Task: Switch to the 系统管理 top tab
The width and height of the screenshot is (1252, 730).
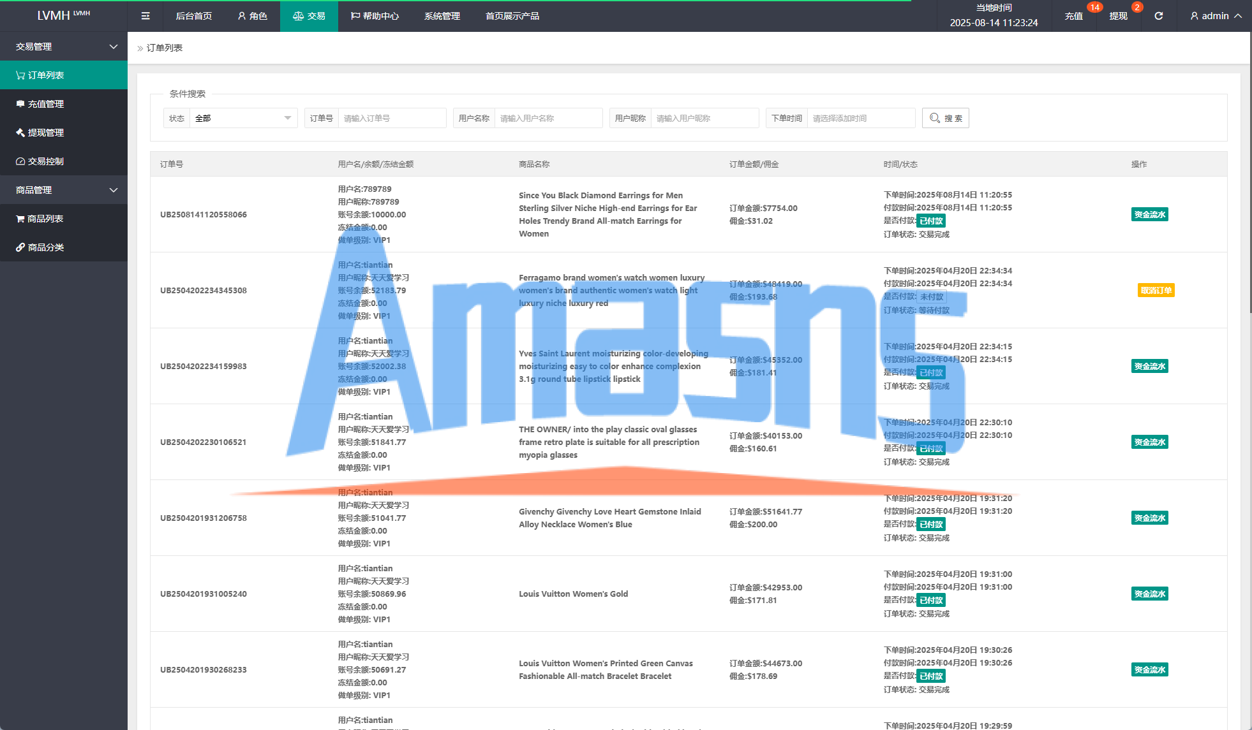Action: coord(442,16)
